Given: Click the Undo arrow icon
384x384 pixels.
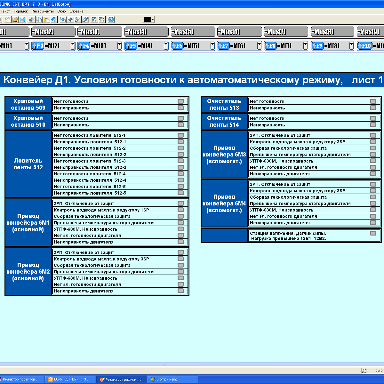Looking at the screenshot, I should (x=54, y=20).
